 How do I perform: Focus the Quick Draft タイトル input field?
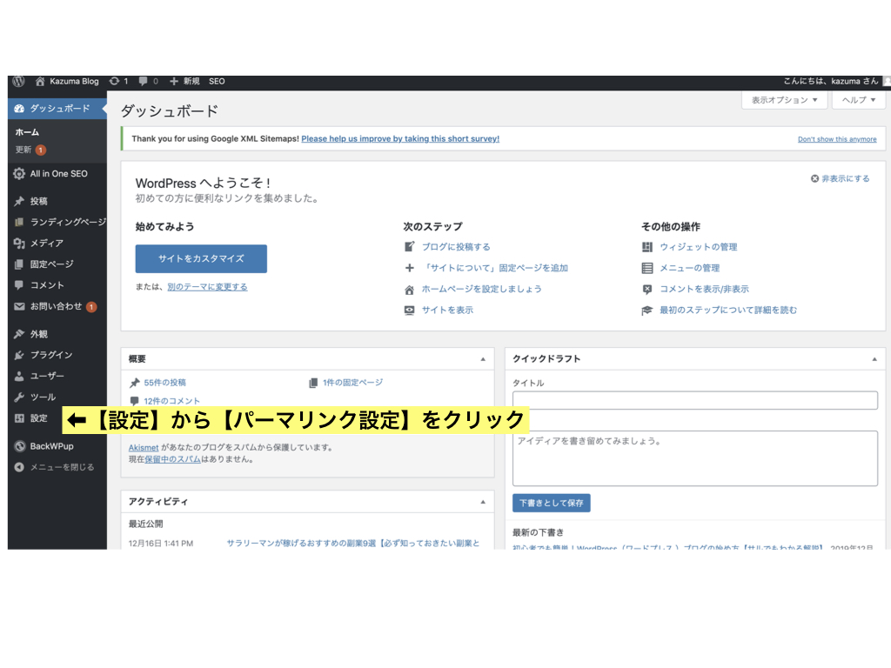tap(695, 400)
